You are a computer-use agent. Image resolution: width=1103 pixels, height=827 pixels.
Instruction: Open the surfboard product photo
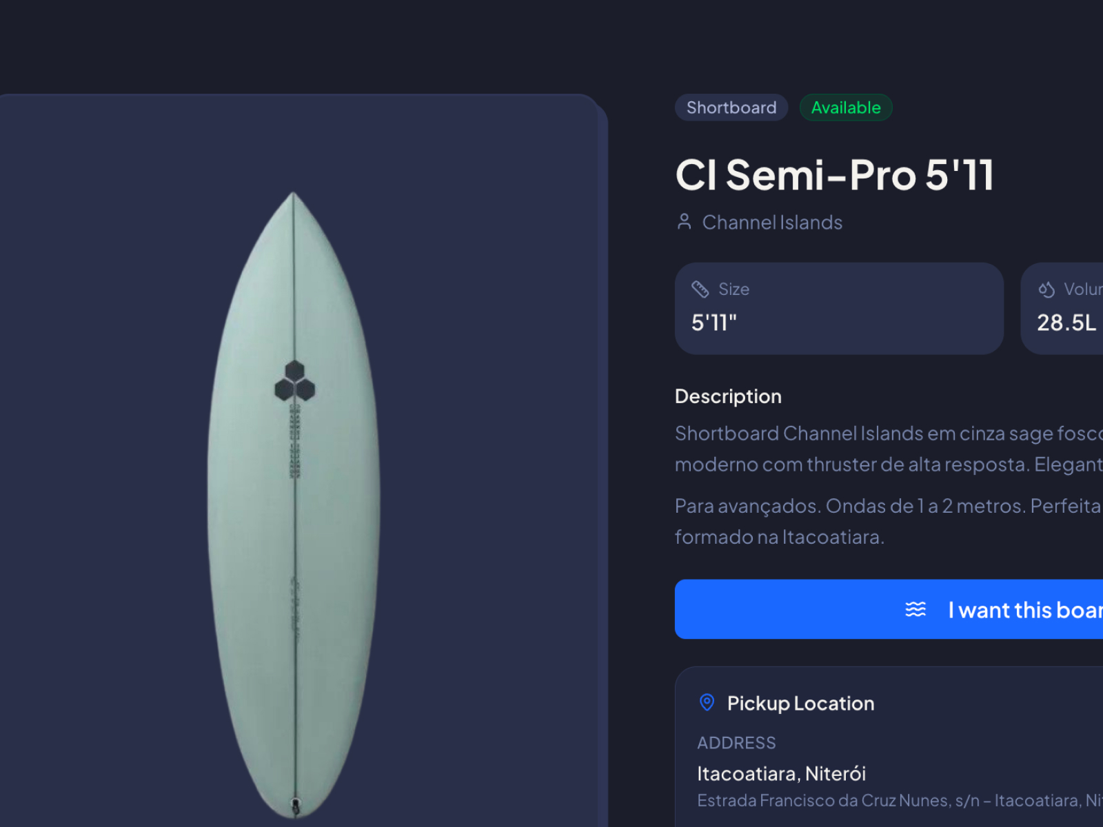pos(294,503)
